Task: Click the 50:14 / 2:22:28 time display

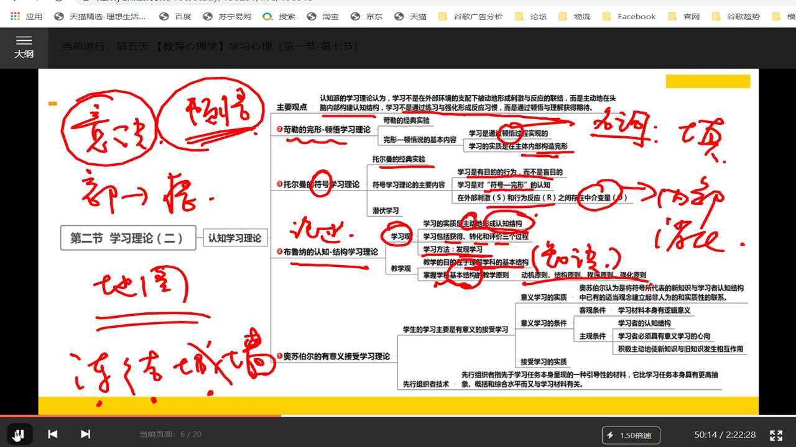Action: tap(725, 435)
